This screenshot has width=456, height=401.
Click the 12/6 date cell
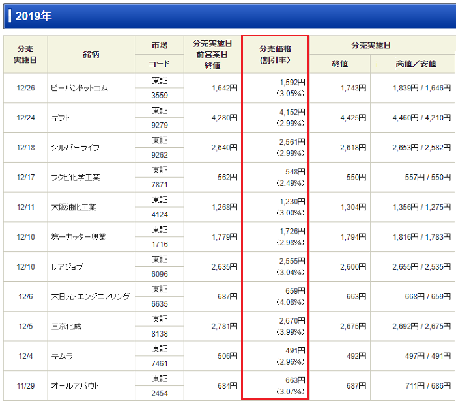tap(25, 296)
